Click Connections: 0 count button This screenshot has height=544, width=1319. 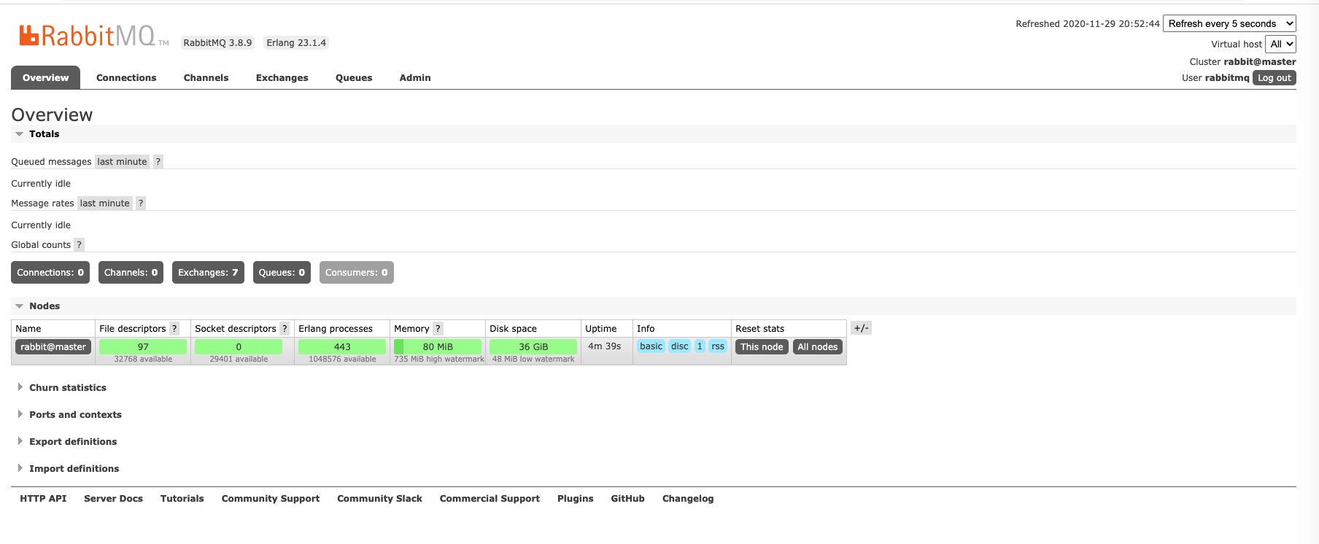pyautogui.click(x=50, y=273)
